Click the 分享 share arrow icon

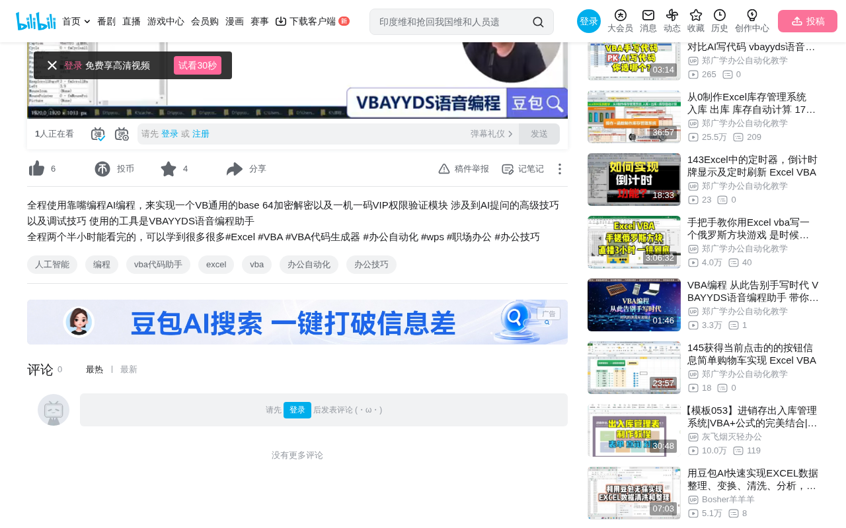235,169
